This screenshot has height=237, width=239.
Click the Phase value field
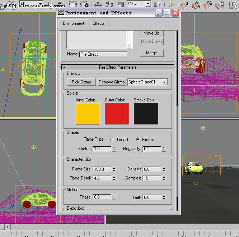point(102,197)
